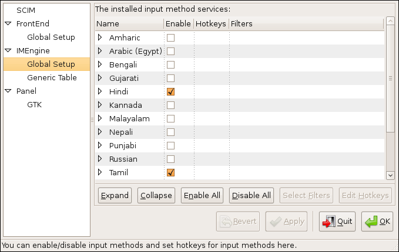Sort list by Name column header
This screenshot has height=252, width=399.
point(129,24)
